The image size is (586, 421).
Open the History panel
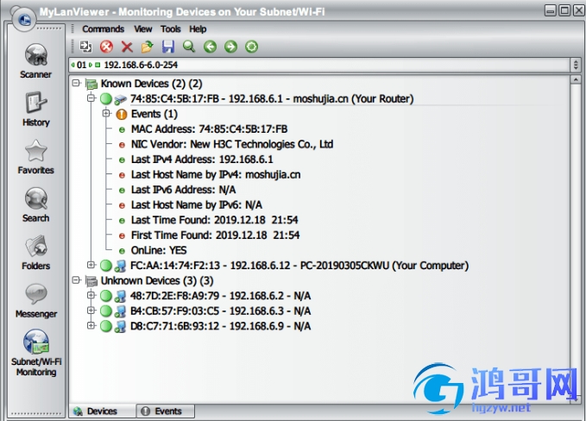point(35,109)
